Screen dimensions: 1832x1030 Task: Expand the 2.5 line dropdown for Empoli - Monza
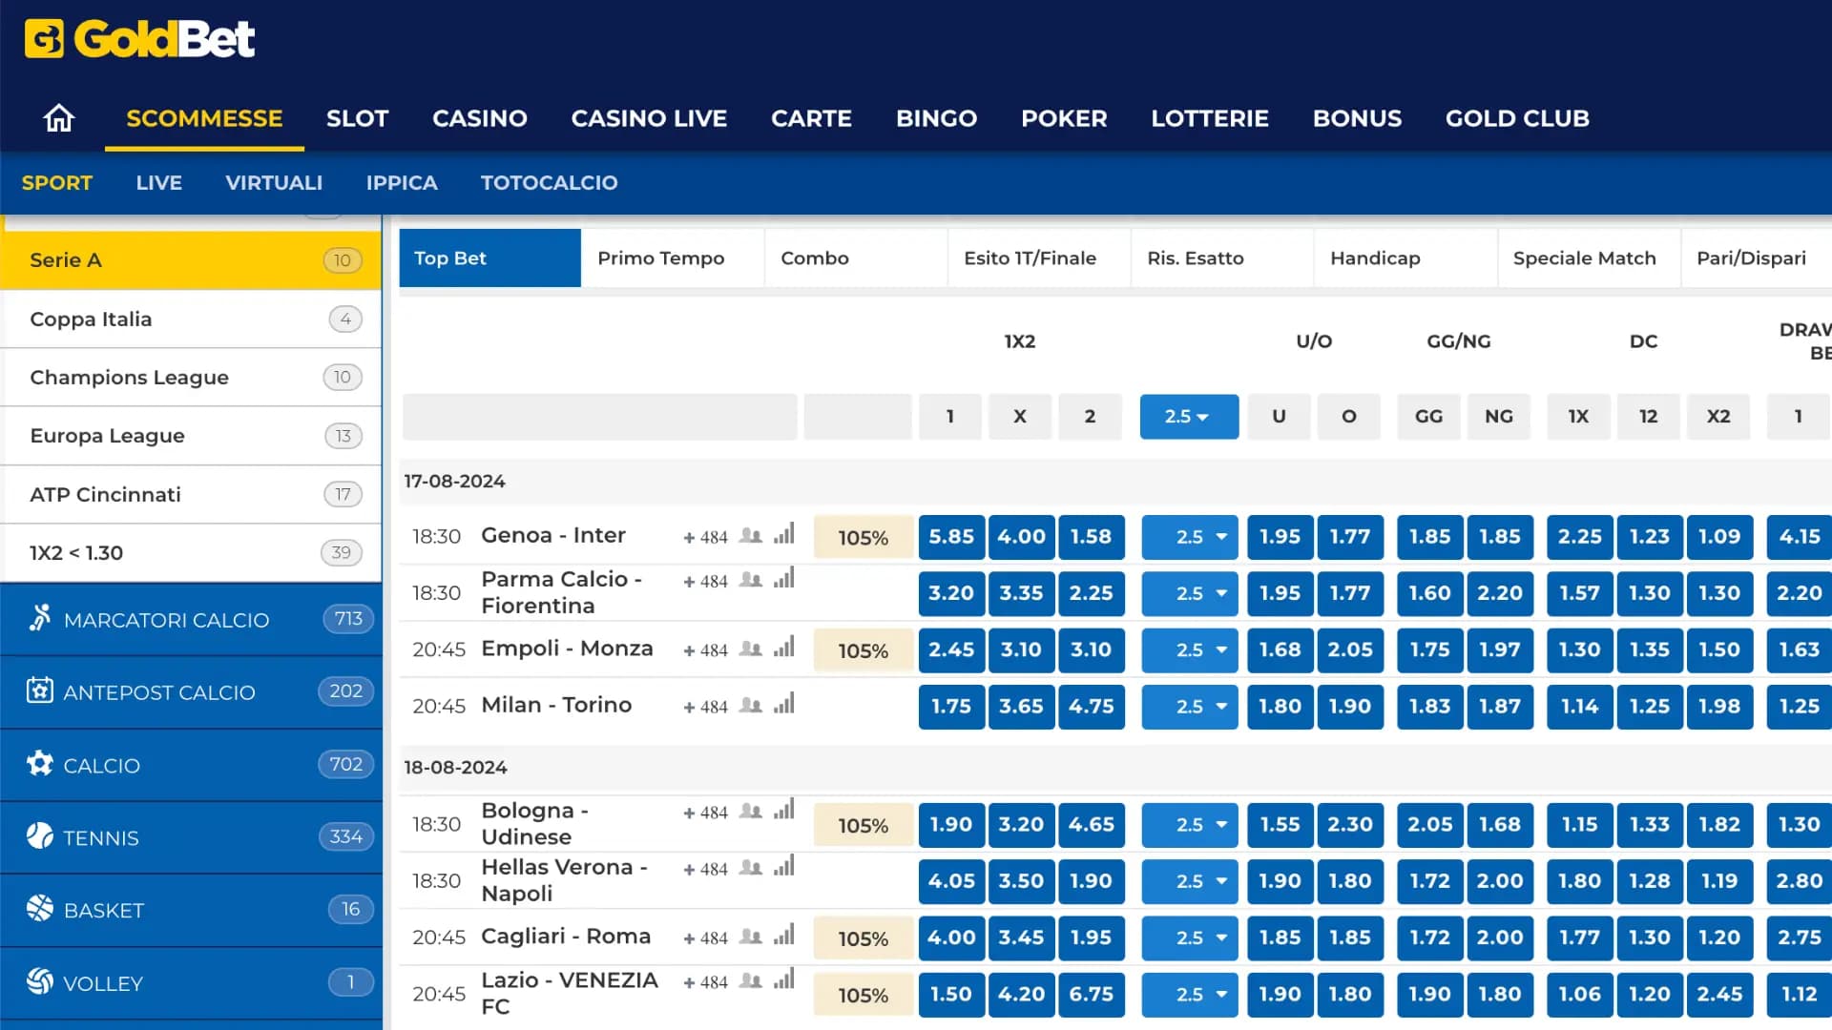[1200, 650]
